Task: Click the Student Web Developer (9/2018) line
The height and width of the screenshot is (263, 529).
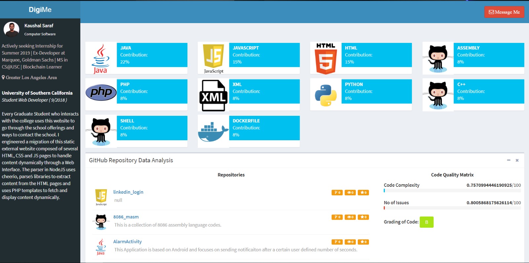Action: (34, 100)
